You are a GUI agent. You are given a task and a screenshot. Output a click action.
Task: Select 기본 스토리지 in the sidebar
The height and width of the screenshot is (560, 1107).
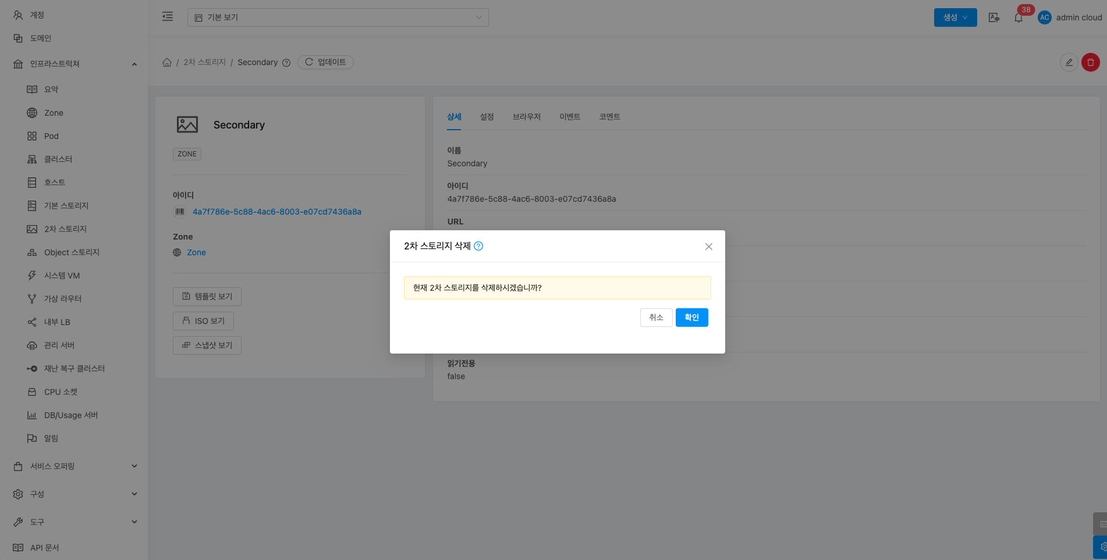point(66,206)
